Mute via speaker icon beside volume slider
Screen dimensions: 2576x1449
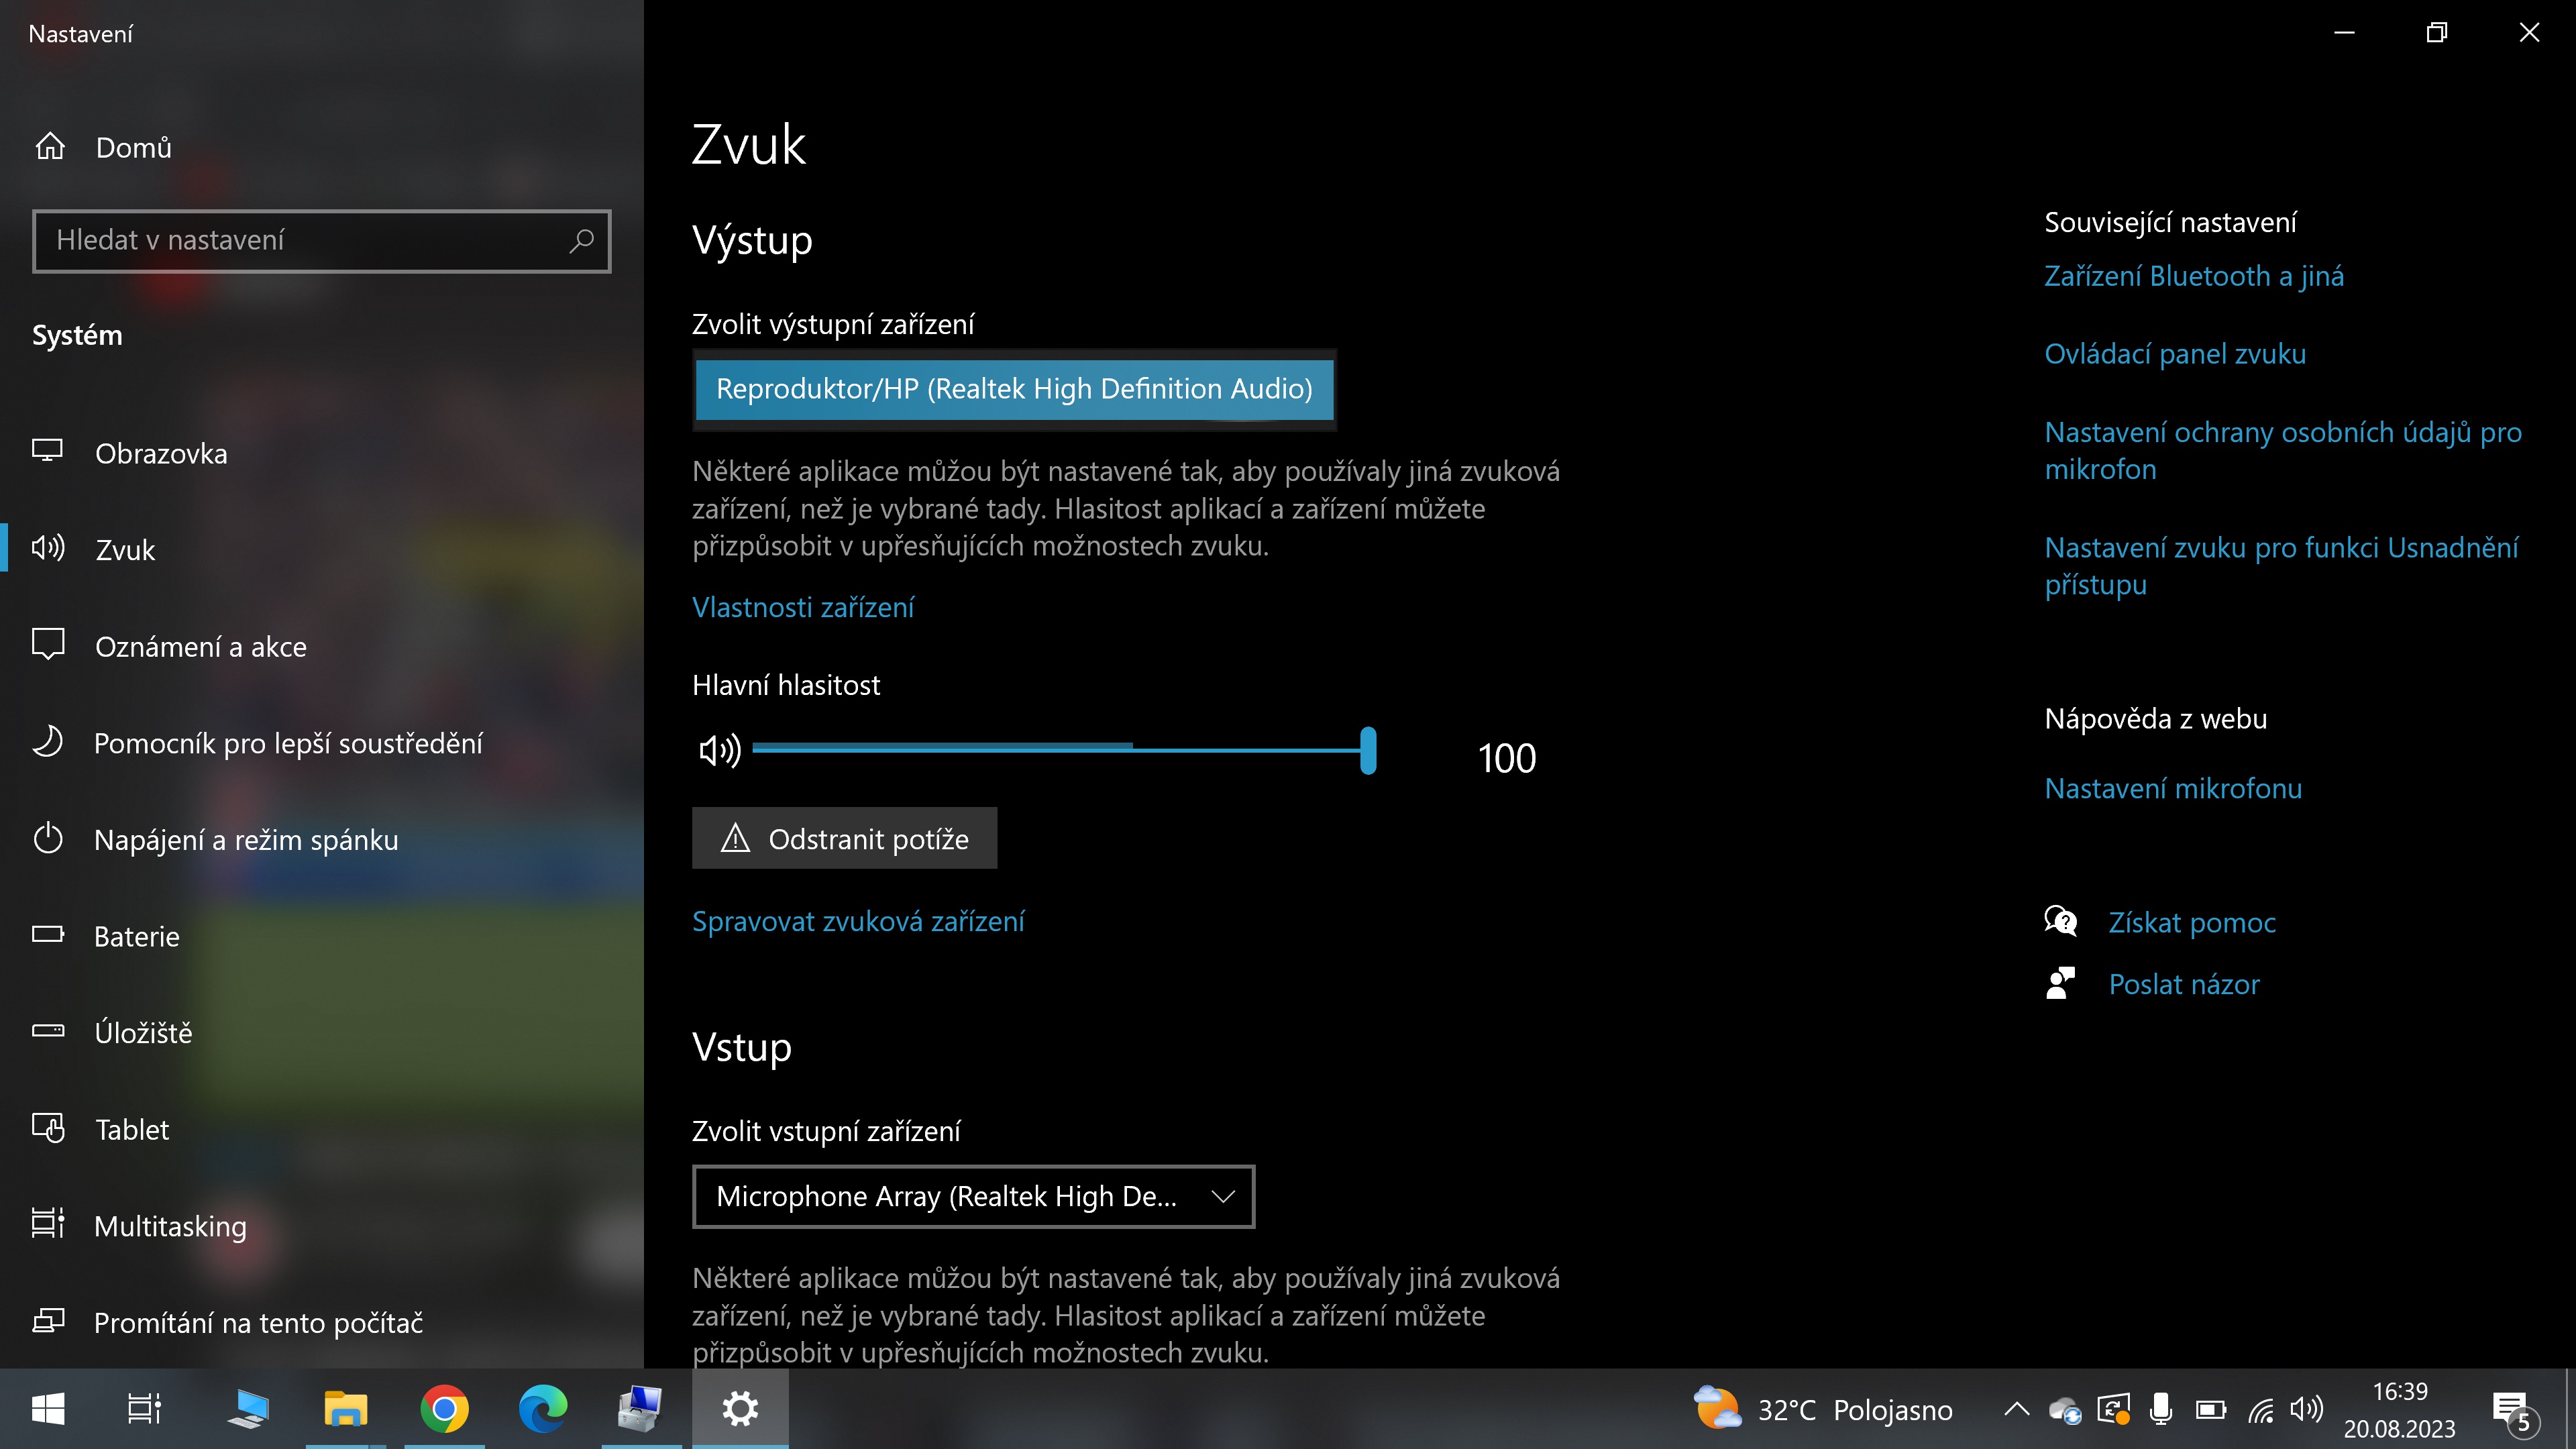(719, 750)
